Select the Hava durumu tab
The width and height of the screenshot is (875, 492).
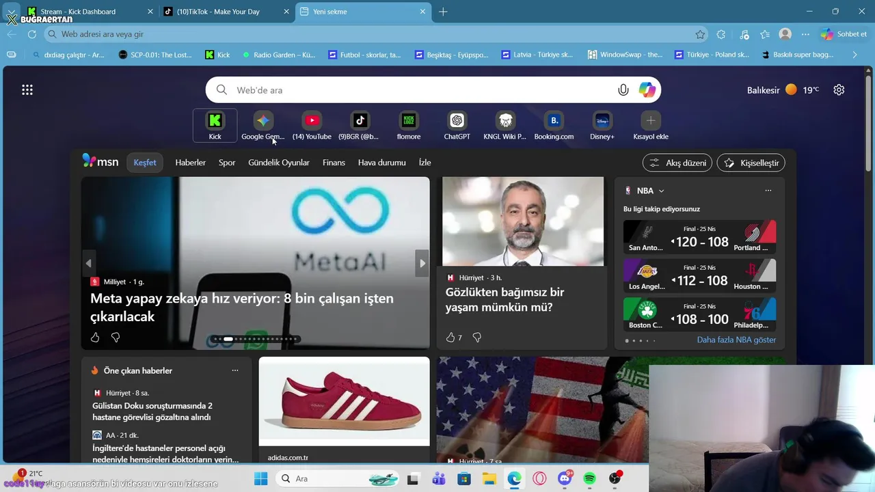382,163
